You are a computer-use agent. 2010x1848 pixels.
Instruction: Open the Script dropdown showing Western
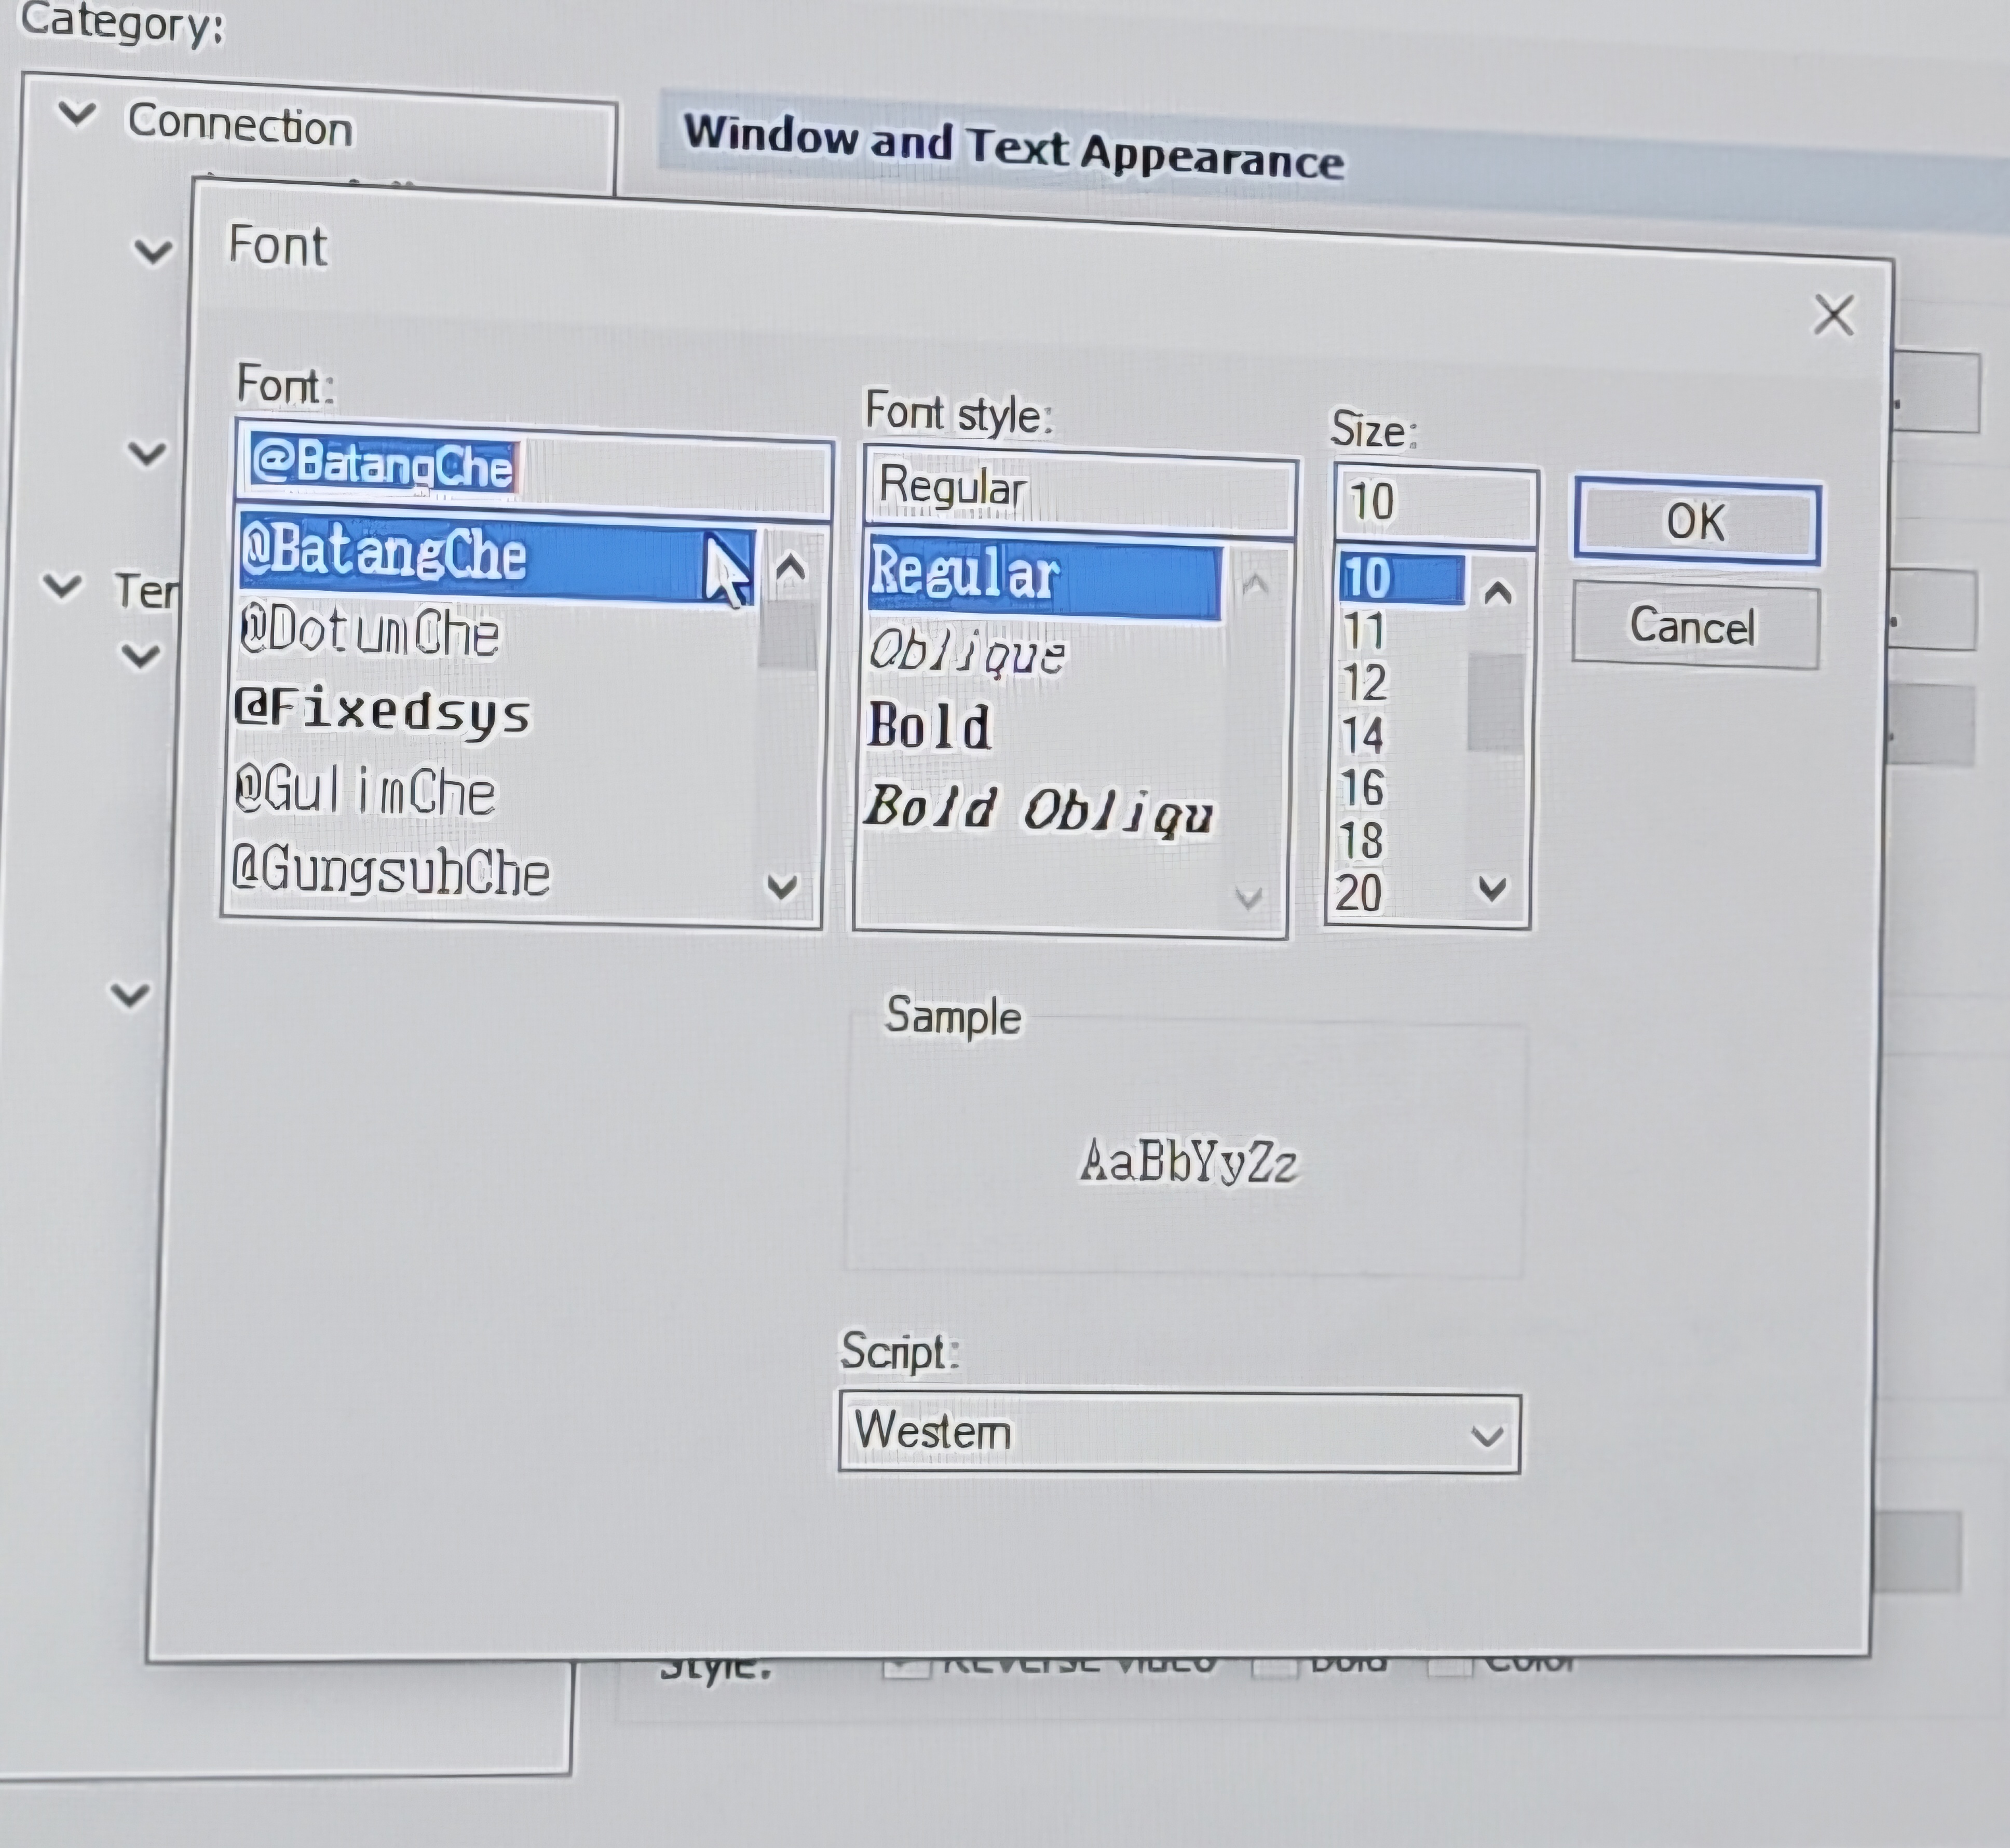pyautogui.click(x=1180, y=1434)
